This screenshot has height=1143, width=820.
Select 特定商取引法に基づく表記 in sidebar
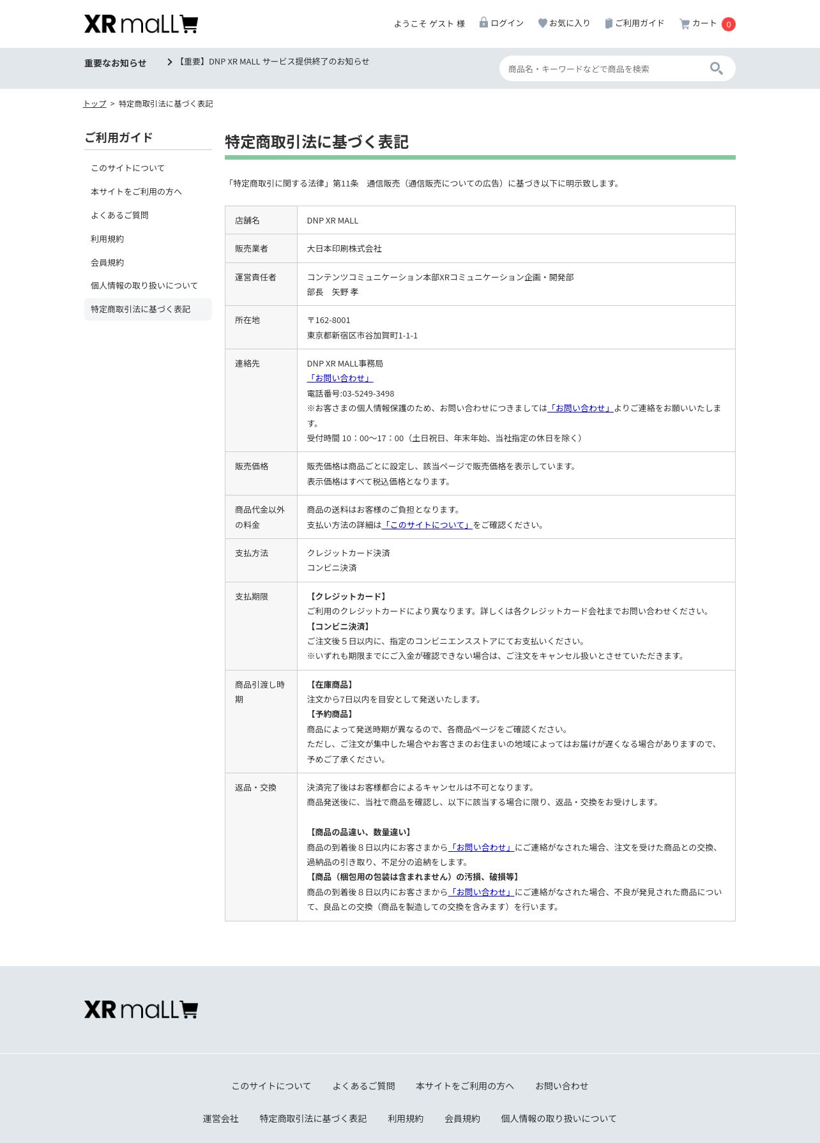[148, 309]
